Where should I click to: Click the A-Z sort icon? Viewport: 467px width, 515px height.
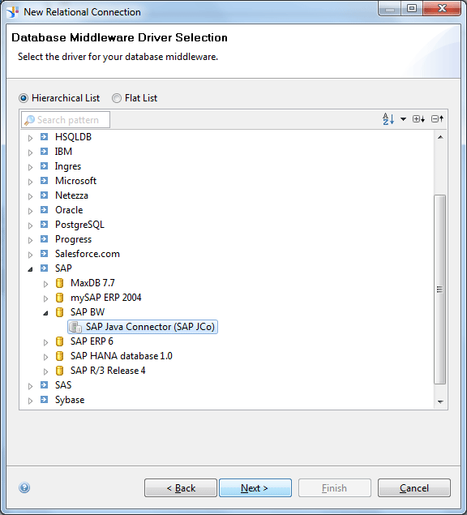pyautogui.click(x=388, y=119)
